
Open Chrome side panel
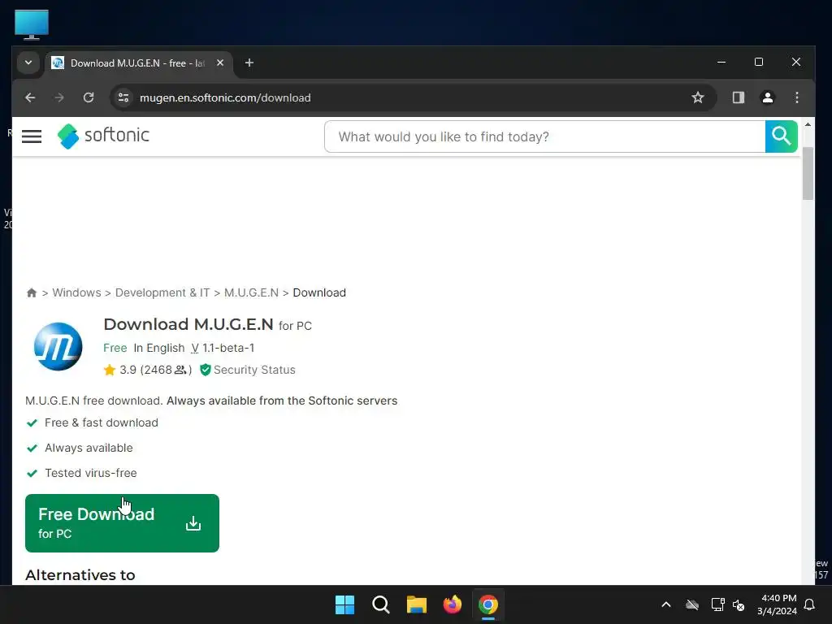click(x=738, y=97)
